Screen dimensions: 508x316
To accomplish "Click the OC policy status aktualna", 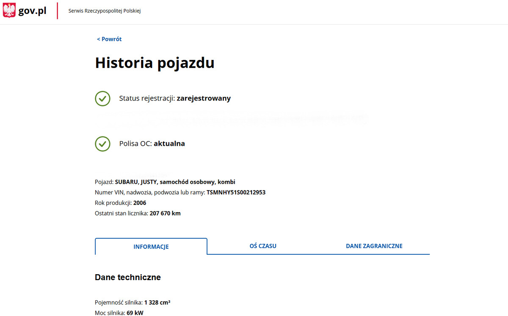I will click(169, 144).
